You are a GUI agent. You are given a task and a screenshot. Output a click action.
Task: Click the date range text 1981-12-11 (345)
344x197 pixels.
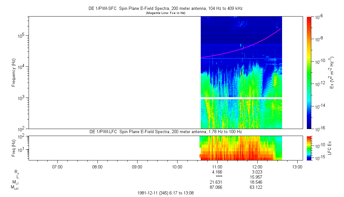tap(165, 193)
